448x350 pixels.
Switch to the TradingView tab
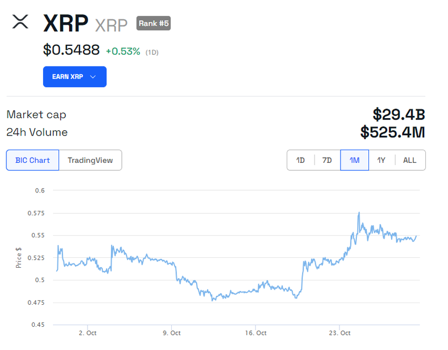pyautogui.click(x=90, y=160)
